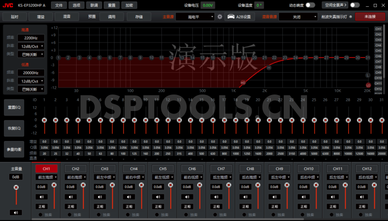Toggle the 动态响度 switch
Viewport: 388px width, 221px height.
(310, 5)
